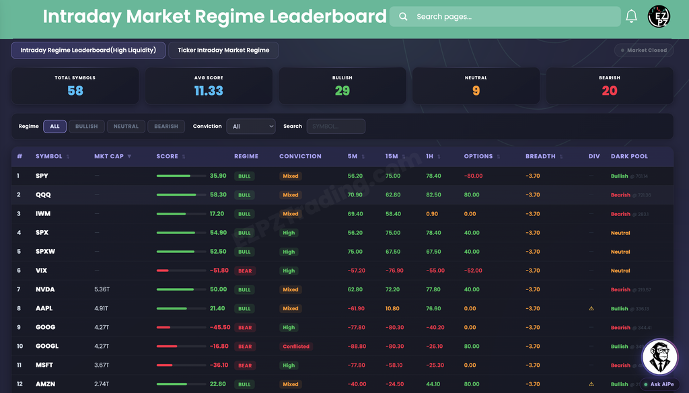Sort by 1H column arrows

point(439,157)
